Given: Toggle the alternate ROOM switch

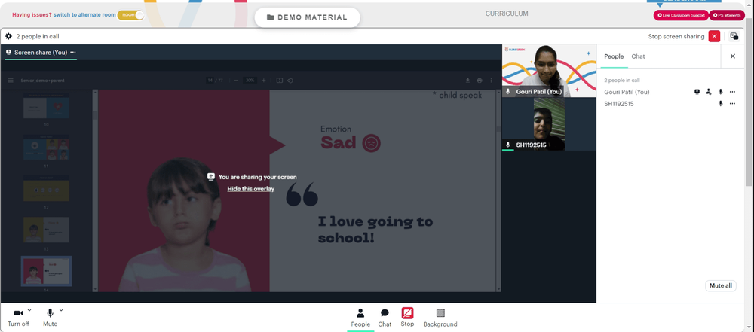Looking at the screenshot, I should (x=130, y=15).
